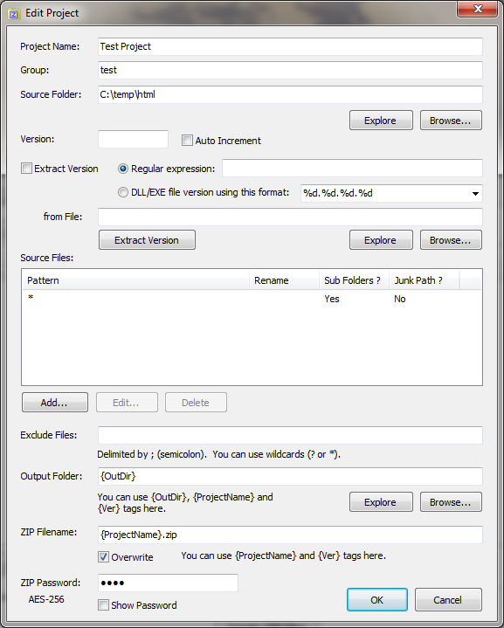This screenshot has width=504, height=628.
Task: Click Browse... for Output Folder
Action: tap(451, 502)
